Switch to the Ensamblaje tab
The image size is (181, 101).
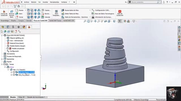(x=5, y=20)
